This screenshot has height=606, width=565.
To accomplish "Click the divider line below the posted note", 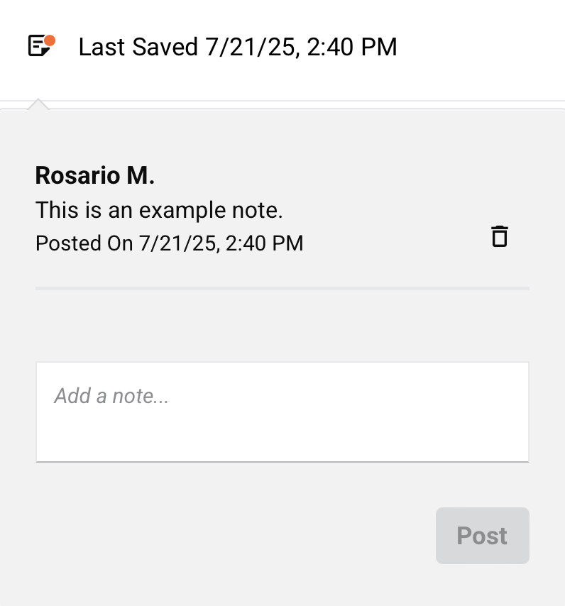I will pyautogui.click(x=282, y=288).
